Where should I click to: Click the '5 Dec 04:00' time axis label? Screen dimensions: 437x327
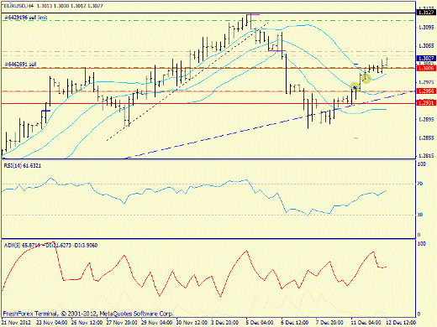(260, 322)
